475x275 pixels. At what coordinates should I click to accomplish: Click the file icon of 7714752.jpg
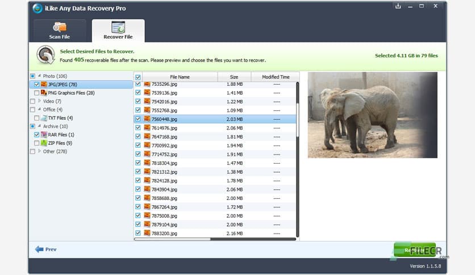pyautogui.click(x=147, y=154)
